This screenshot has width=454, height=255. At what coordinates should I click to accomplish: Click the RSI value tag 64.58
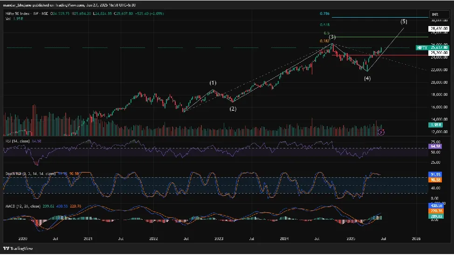pyautogui.click(x=435, y=147)
